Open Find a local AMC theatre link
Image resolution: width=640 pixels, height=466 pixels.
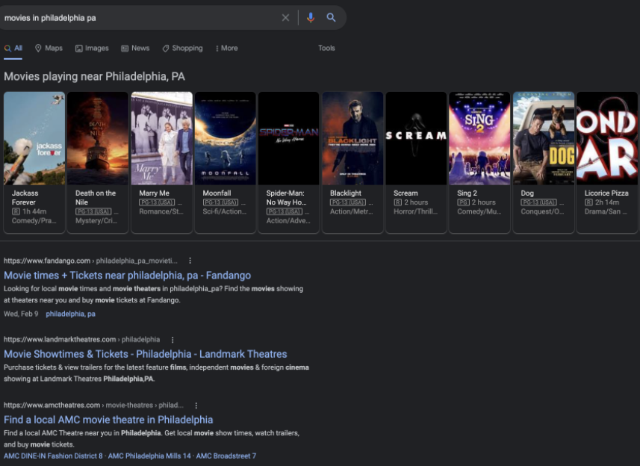(108, 420)
